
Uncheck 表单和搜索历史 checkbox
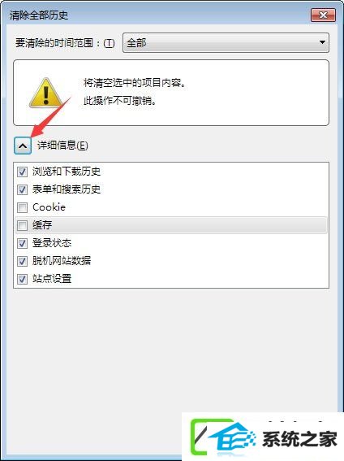pos(22,189)
